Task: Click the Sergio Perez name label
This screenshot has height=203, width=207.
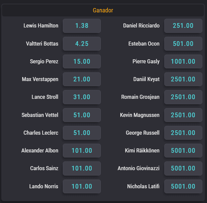Action: point(44,62)
